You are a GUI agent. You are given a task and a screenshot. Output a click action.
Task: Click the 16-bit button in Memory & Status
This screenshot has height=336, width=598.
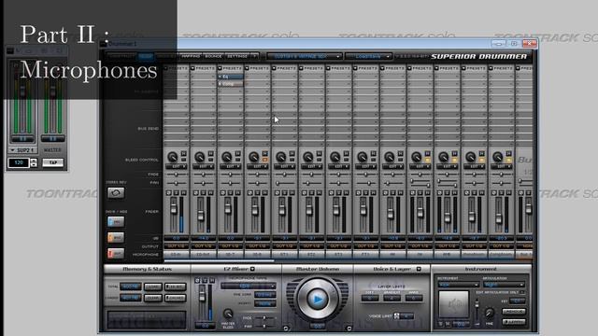(175, 287)
